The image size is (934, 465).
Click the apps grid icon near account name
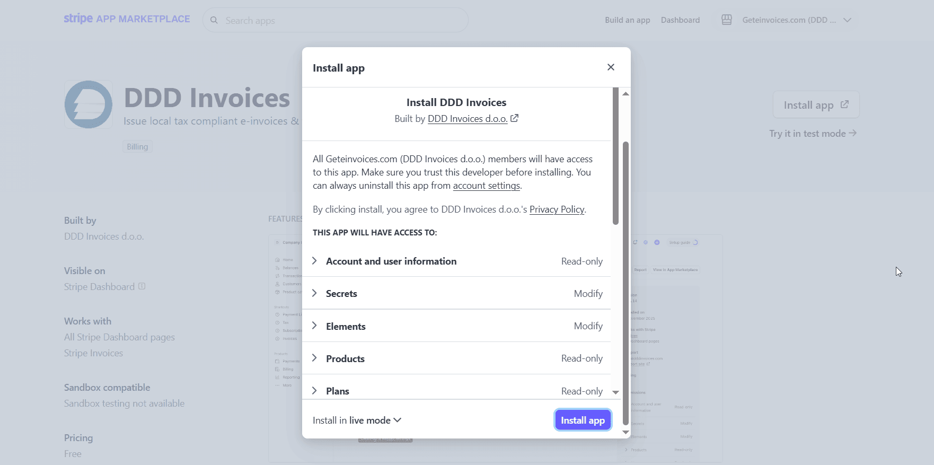point(726,19)
